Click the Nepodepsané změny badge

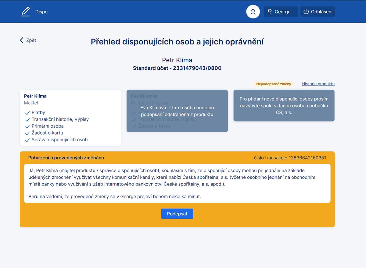[x=274, y=84]
